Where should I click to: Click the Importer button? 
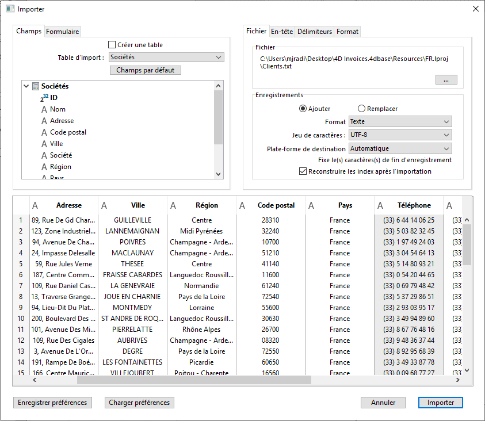tap(440, 403)
